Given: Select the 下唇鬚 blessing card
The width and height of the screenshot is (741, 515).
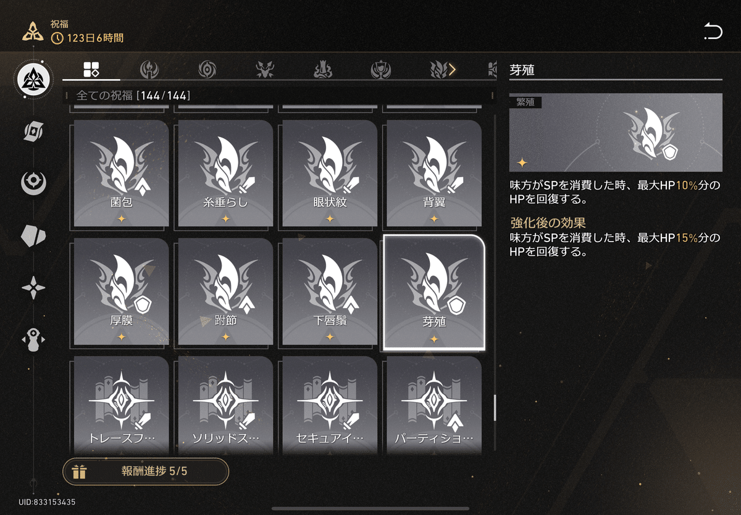Looking at the screenshot, I should (330, 292).
